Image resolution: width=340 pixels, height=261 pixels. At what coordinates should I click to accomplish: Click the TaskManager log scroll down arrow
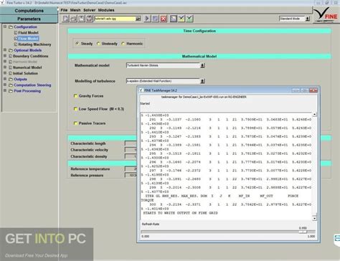click(x=314, y=218)
